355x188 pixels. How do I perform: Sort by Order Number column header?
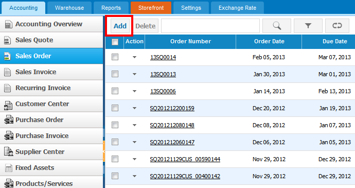(x=190, y=42)
